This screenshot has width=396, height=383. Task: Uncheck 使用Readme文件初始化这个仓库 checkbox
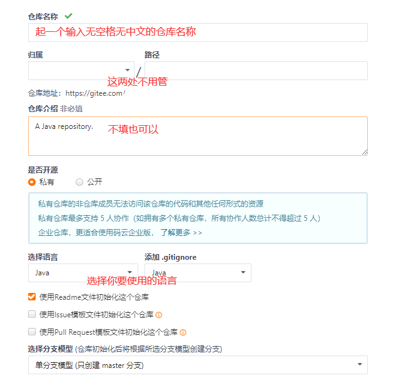pos(32,297)
